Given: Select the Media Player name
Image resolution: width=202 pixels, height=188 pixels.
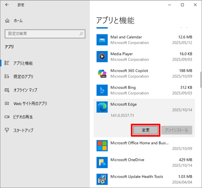Looking at the screenshot, I should tap(122, 54).
